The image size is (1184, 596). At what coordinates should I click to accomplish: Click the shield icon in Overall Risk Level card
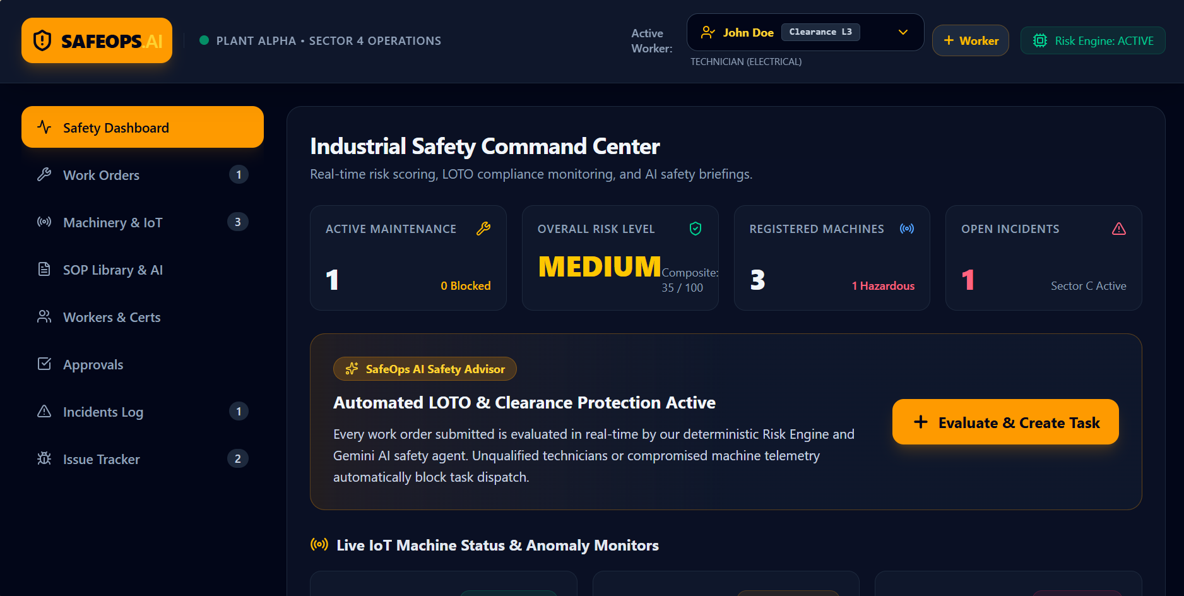coord(696,229)
